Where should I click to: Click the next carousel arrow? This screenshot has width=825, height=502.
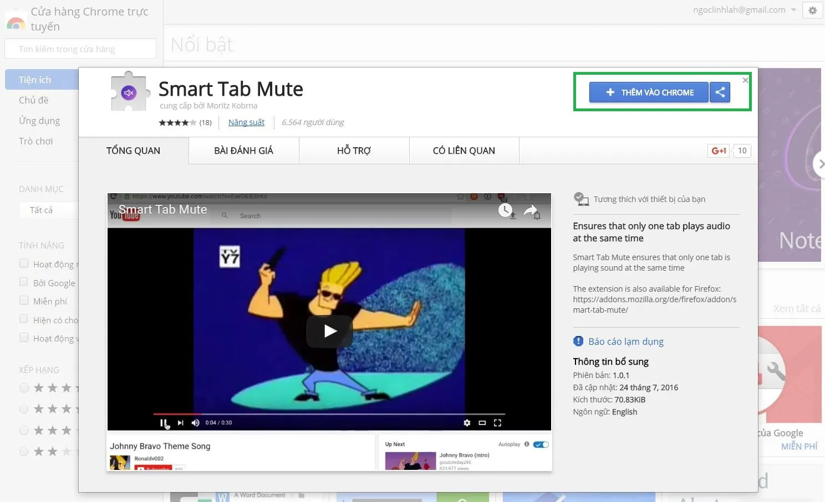pos(819,164)
